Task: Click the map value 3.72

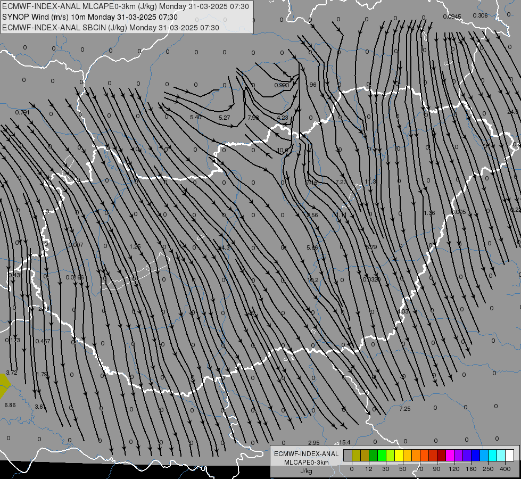Action: (x=12, y=373)
